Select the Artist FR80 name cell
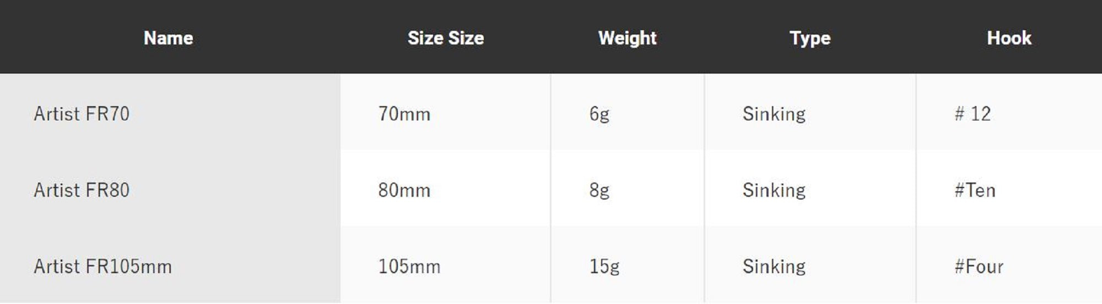Screen dimensions: 1102x304 (82, 190)
